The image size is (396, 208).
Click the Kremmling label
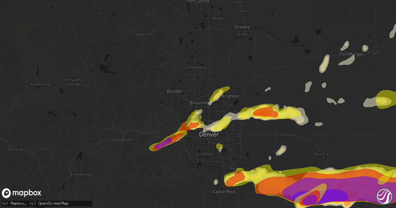coord(40,84)
